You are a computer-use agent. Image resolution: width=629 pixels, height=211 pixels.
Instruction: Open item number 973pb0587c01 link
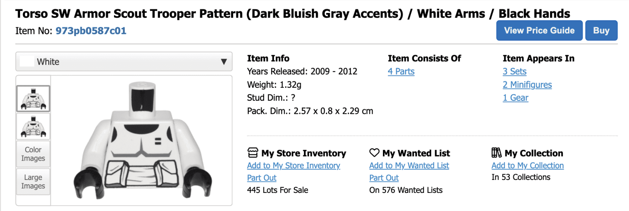(x=91, y=31)
